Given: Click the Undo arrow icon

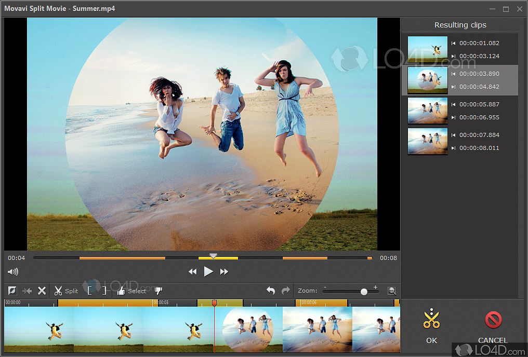Looking at the screenshot, I should 271,291.
